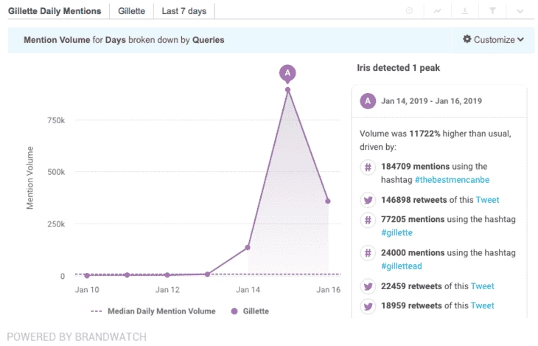Image resolution: width=538 pixels, height=346 pixels.
Task: Click the 'Jan 14, 2019 - Jan 16, 2019' date range
Action: pos(431,101)
